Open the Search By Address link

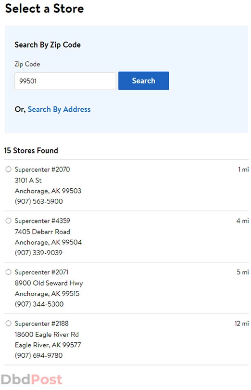[x=59, y=109]
